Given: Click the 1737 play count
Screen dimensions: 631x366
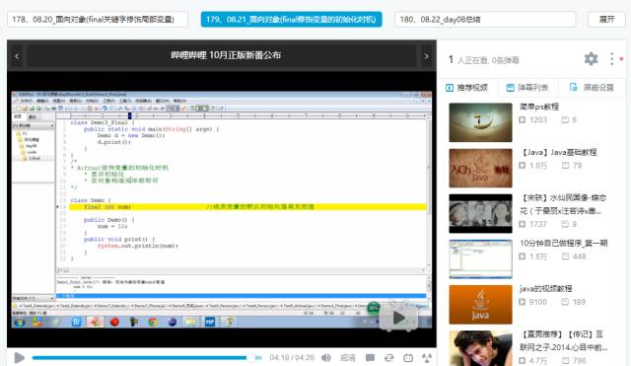Looking at the screenshot, I should tap(538, 224).
